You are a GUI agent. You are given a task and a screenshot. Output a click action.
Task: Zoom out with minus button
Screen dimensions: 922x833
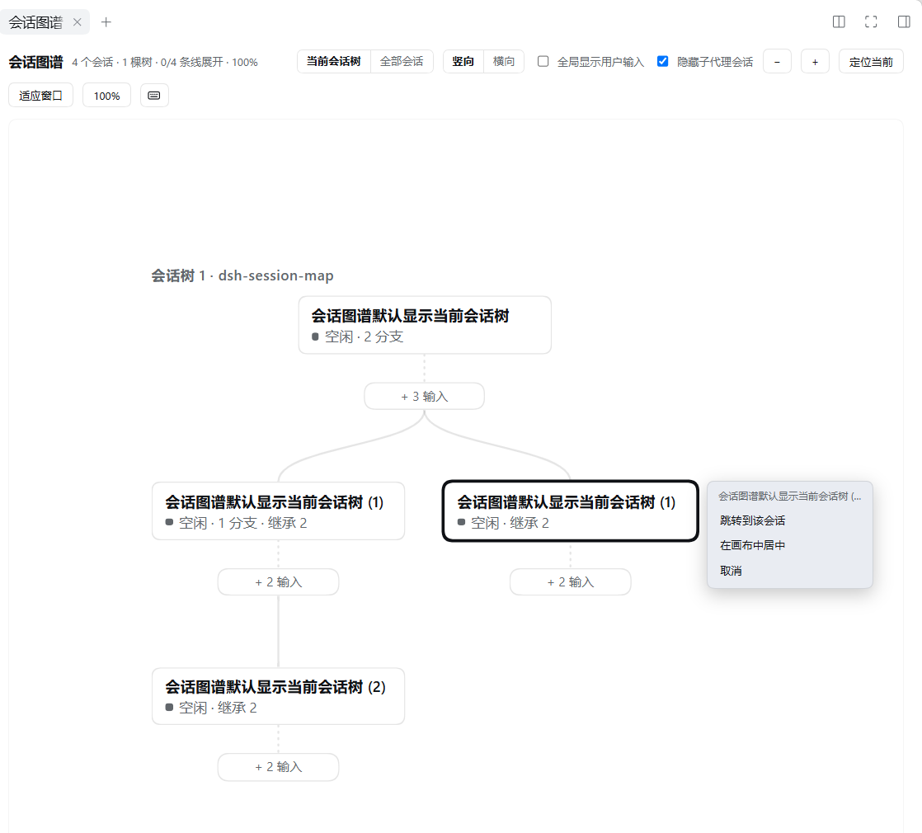[777, 62]
